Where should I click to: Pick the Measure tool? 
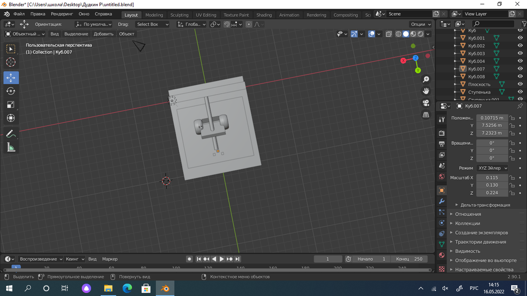click(x=11, y=147)
